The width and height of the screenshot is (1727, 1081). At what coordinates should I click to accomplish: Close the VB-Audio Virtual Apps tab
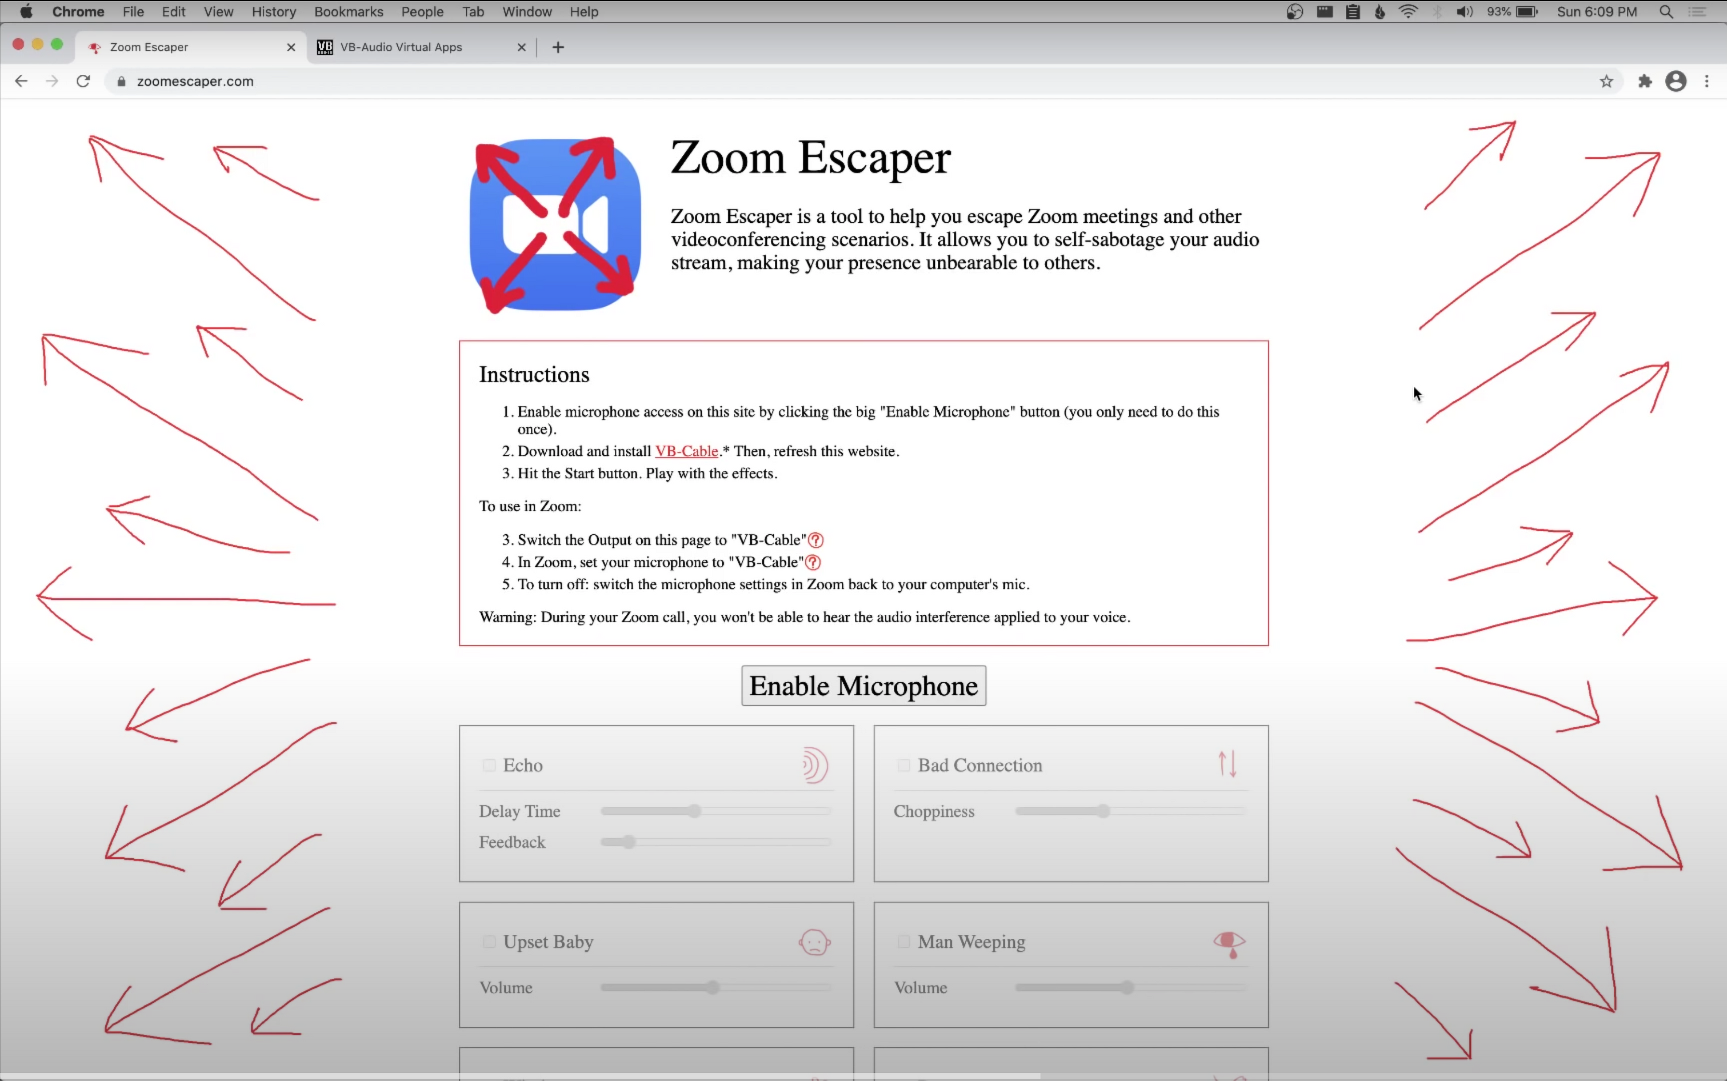(x=521, y=47)
